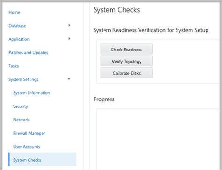Click inside the Progress output box

pos(158,139)
